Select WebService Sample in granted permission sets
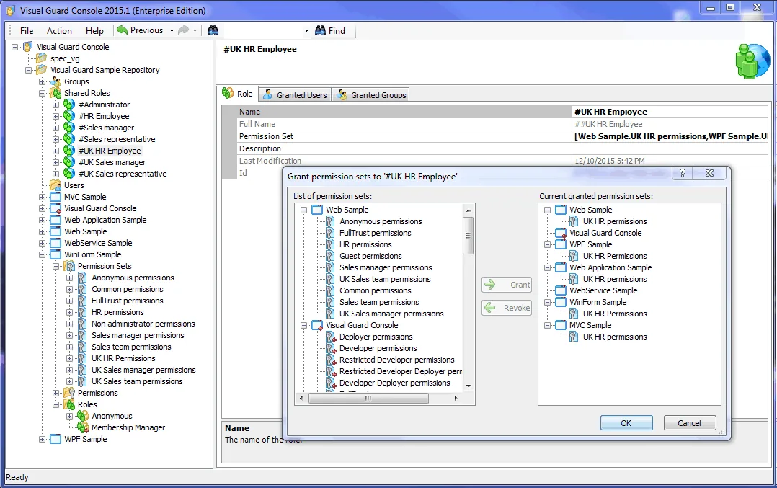The height and width of the screenshot is (488, 777). (x=603, y=290)
